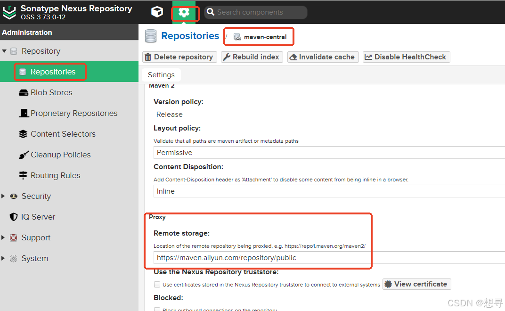Click Rebuild index button

click(252, 57)
